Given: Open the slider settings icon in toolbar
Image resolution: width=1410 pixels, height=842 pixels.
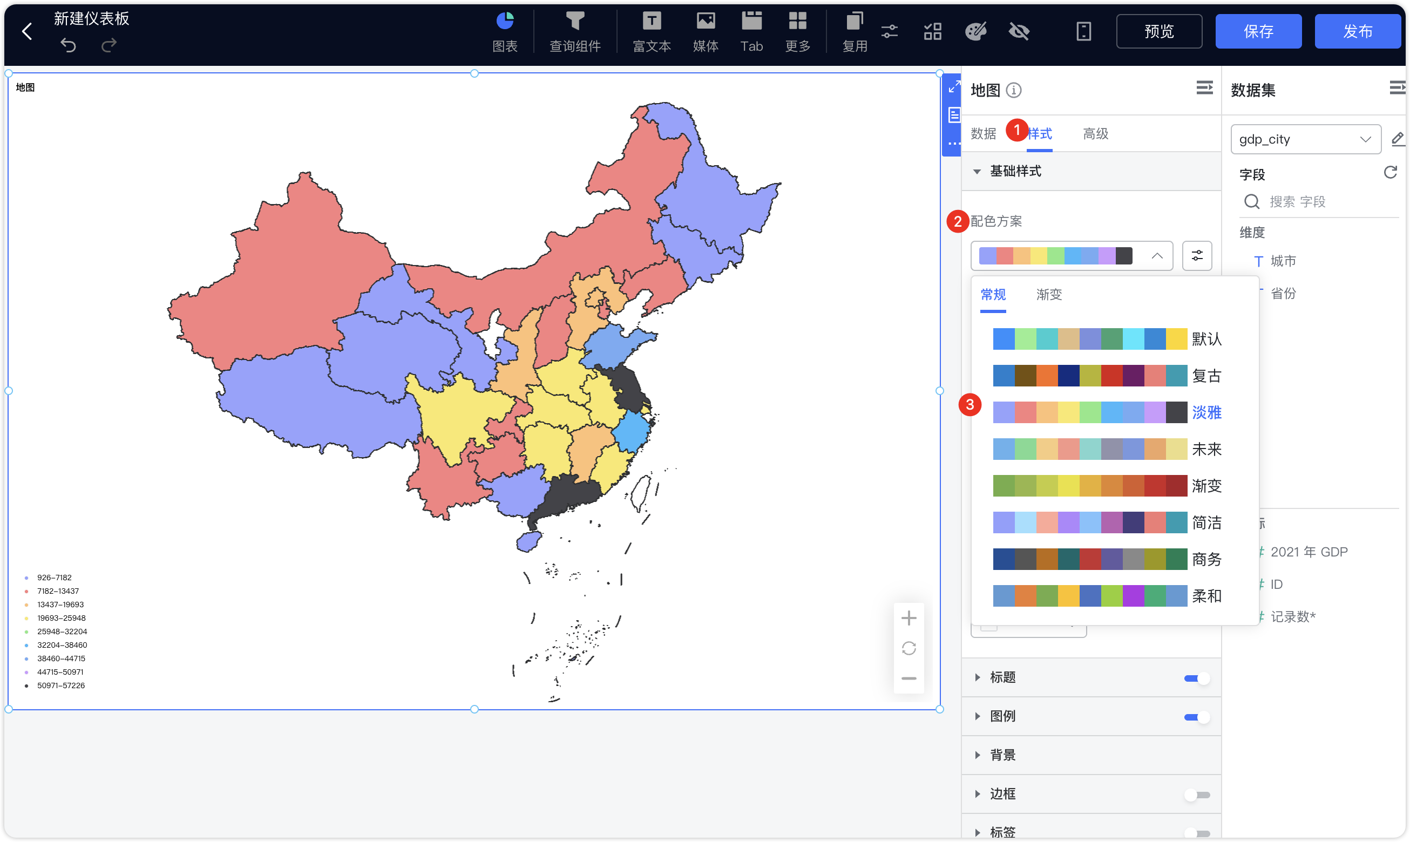Looking at the screenshot, I should point(889,31).
